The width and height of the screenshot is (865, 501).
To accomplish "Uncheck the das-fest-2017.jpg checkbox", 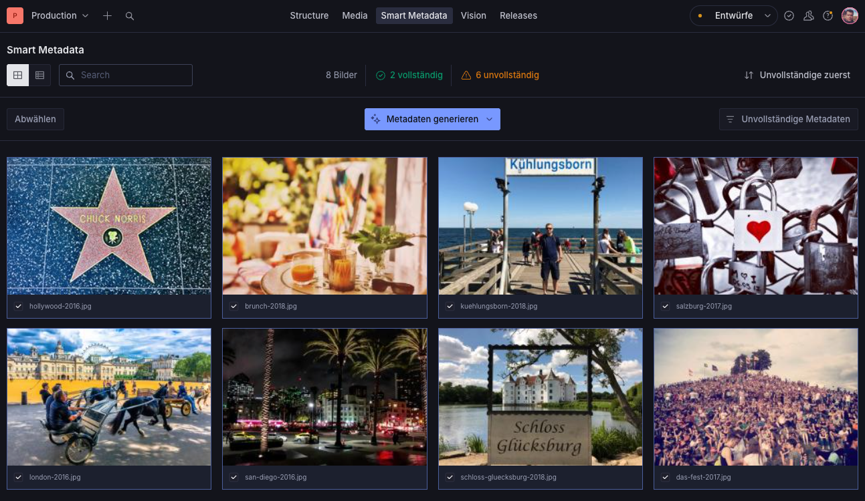I will [x=666, y=477].
